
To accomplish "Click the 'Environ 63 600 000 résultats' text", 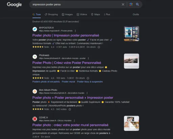I will [x=56, y=22].
